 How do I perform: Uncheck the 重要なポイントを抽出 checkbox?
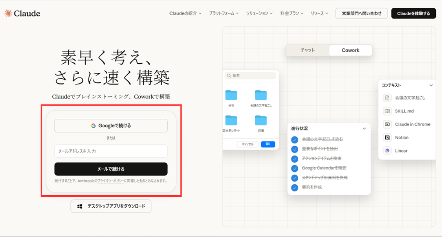[x=295, y=149]
